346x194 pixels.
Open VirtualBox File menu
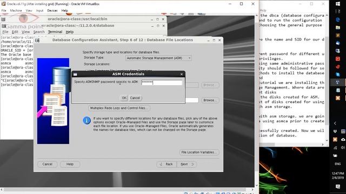click(x=4, y=11)
